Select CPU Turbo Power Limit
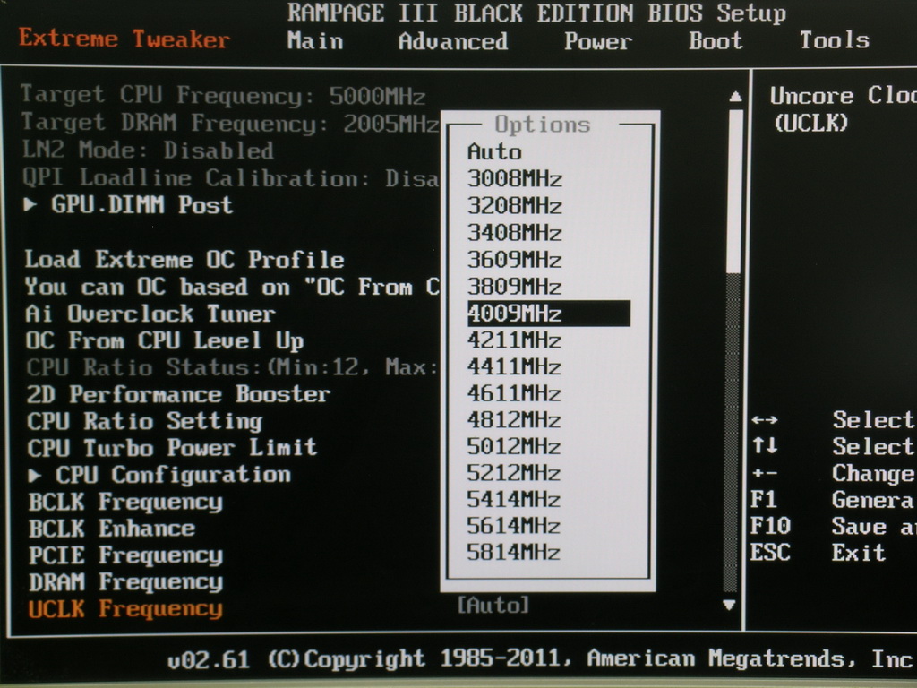The height and width of the screenshot is (688, 917). pos(172,448)
